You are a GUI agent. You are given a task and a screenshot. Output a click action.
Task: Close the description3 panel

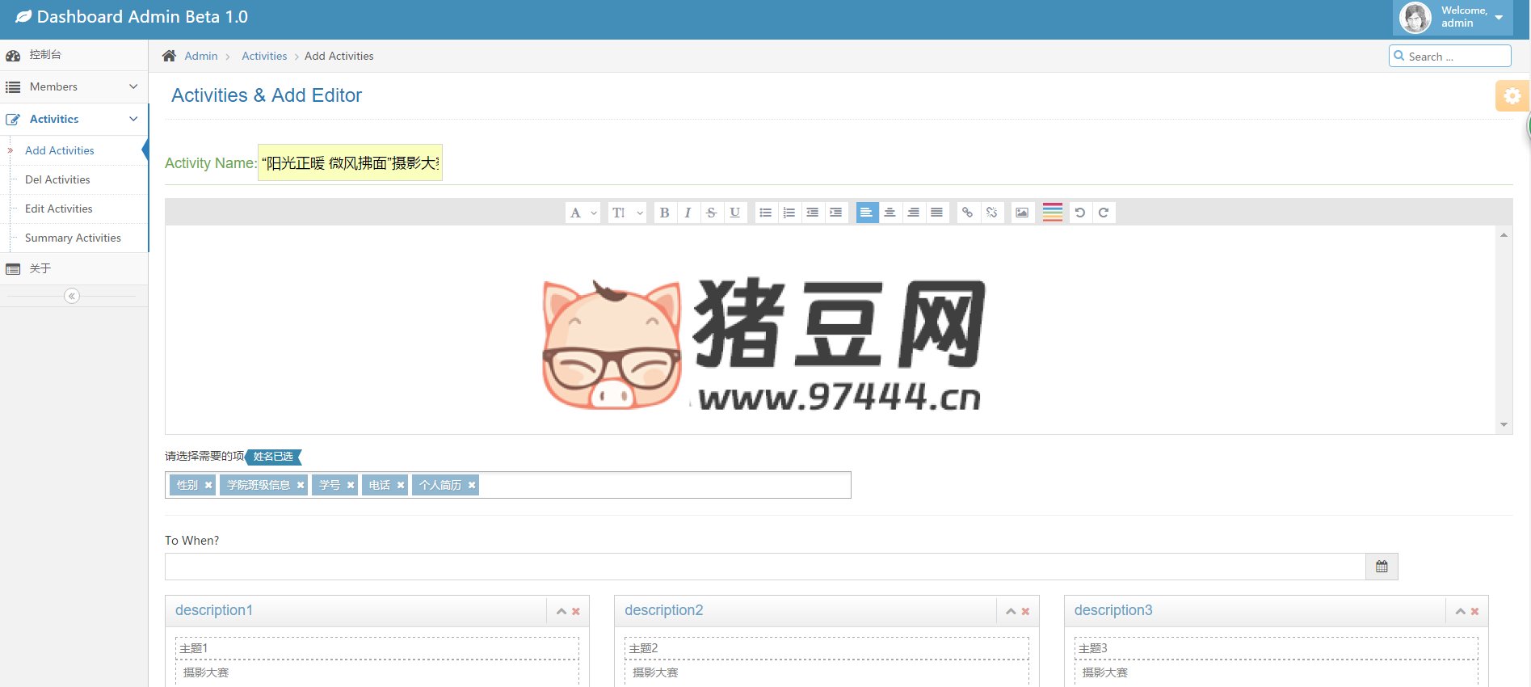(1475, 612)
